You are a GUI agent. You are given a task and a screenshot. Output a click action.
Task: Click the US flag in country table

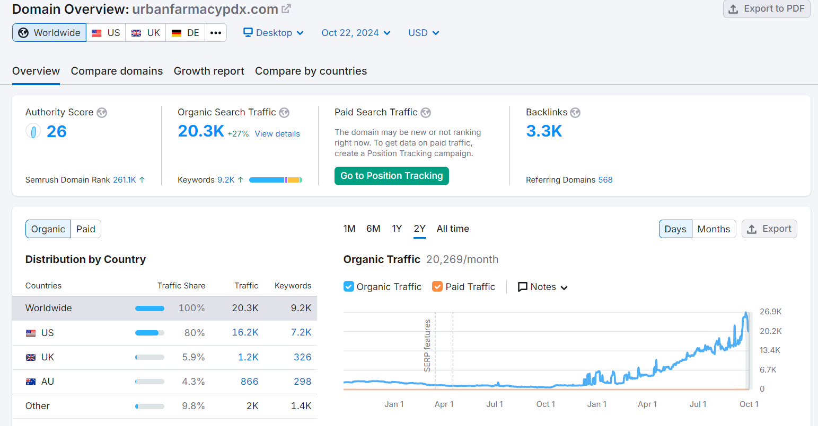pos(31,333)
